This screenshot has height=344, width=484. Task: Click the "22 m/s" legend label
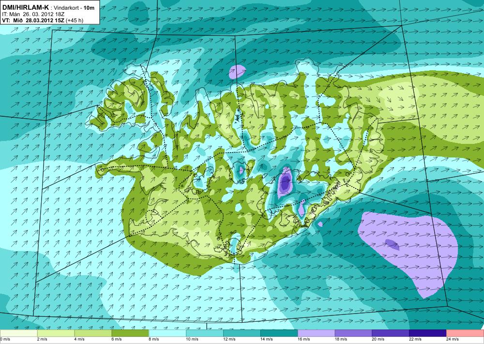[x=415, y=339]
